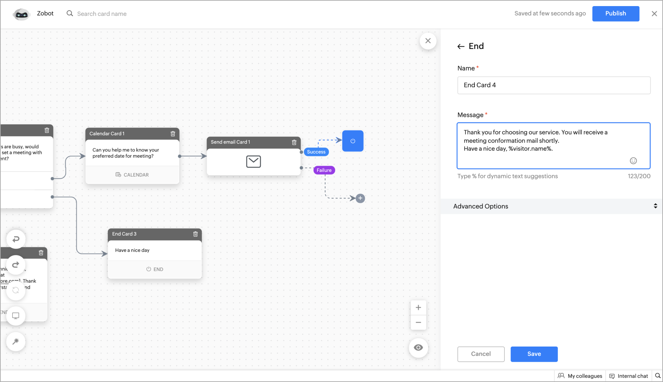Click Saved at few seconds ago status
This screenshot has width=663, height=382.
point(550,14)
